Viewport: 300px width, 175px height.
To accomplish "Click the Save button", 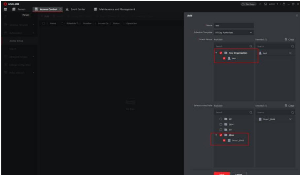I will 221,173.
